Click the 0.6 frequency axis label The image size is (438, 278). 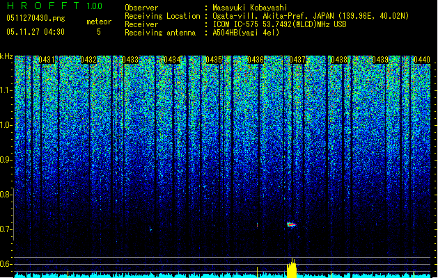point(6,264)
